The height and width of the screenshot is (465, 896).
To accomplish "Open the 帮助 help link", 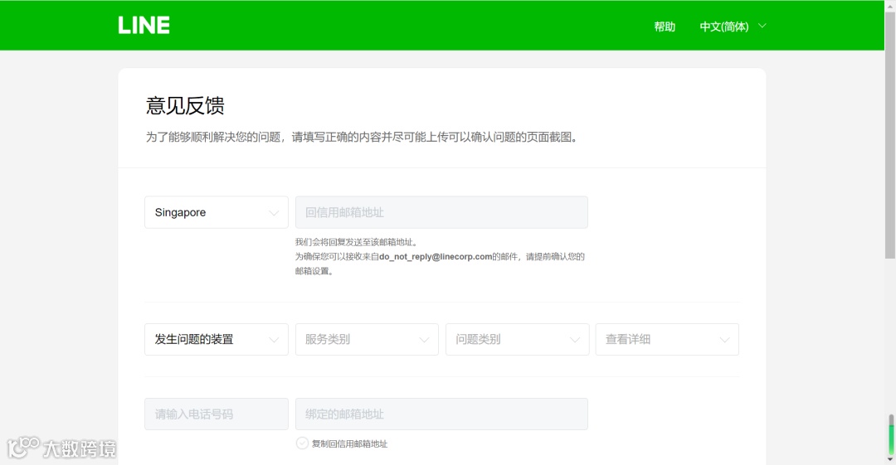I will tap(665, 27).
